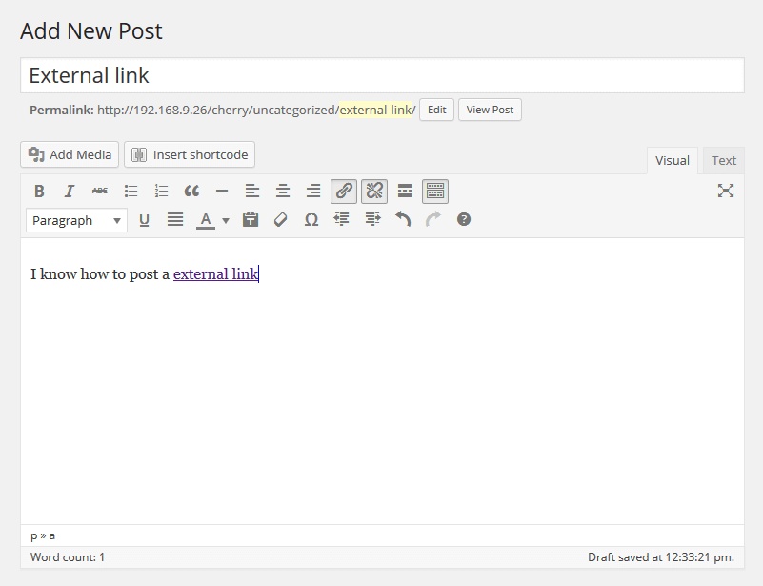
Task: Insert the Read More tag
Action: (x=405, y=191)
